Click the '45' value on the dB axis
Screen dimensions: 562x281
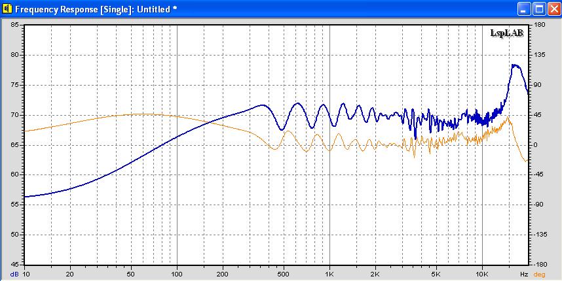tap(15, 265)
